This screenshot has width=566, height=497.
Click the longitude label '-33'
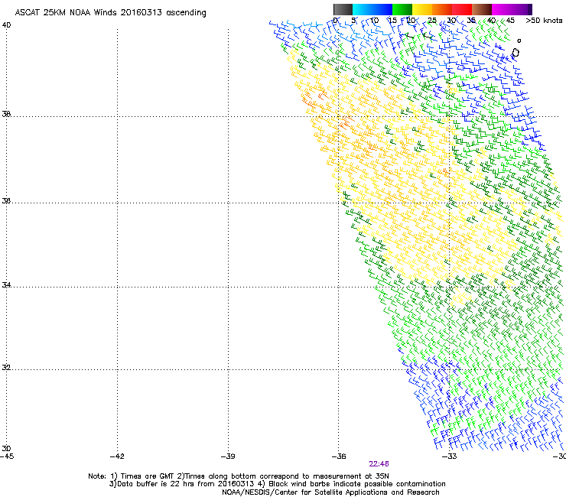pyautogui.click(x=450, y=456)
